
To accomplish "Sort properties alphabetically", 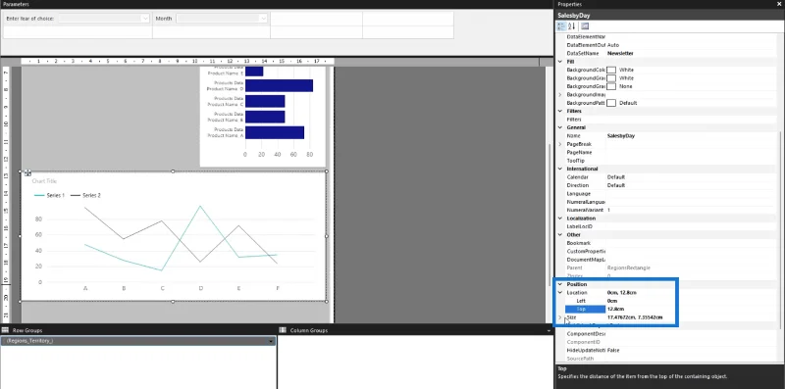I will 572,26.
